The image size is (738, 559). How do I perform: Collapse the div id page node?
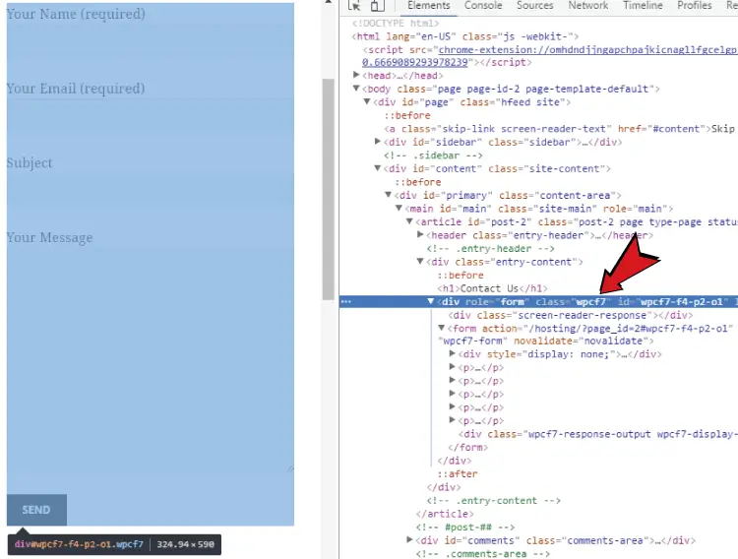[x=367, y=101]
